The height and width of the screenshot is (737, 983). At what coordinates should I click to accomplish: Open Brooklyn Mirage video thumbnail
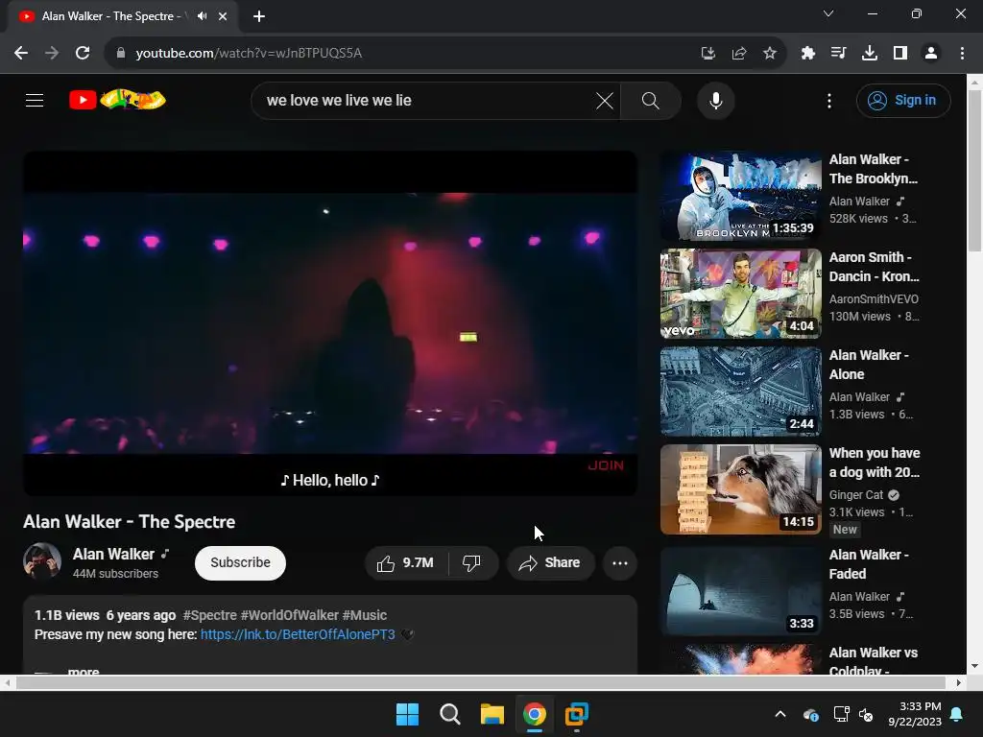pyautogui.click(x=741, y=196)
